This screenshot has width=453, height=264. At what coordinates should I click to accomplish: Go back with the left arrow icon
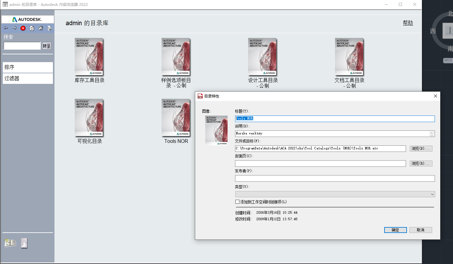click(6, 28)
